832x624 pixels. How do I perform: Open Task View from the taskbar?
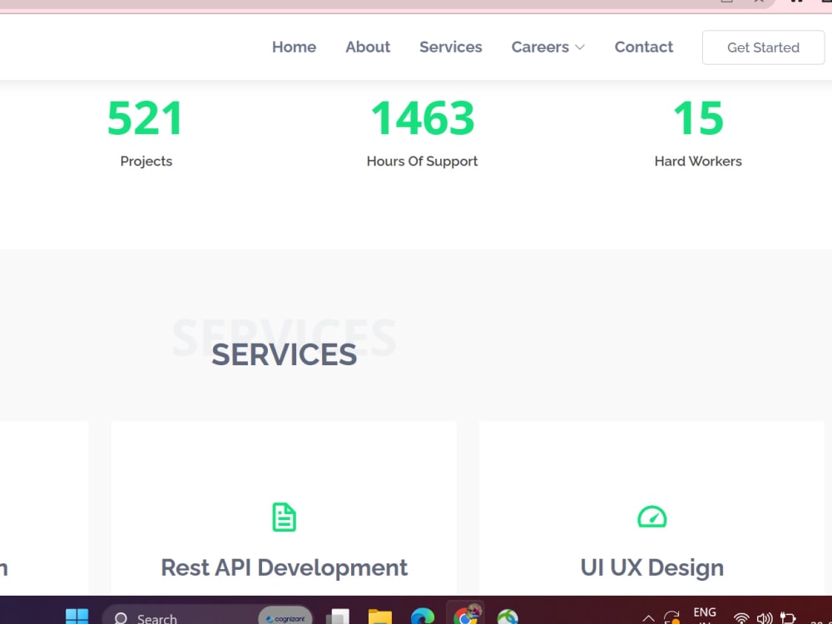click(338, 617)
